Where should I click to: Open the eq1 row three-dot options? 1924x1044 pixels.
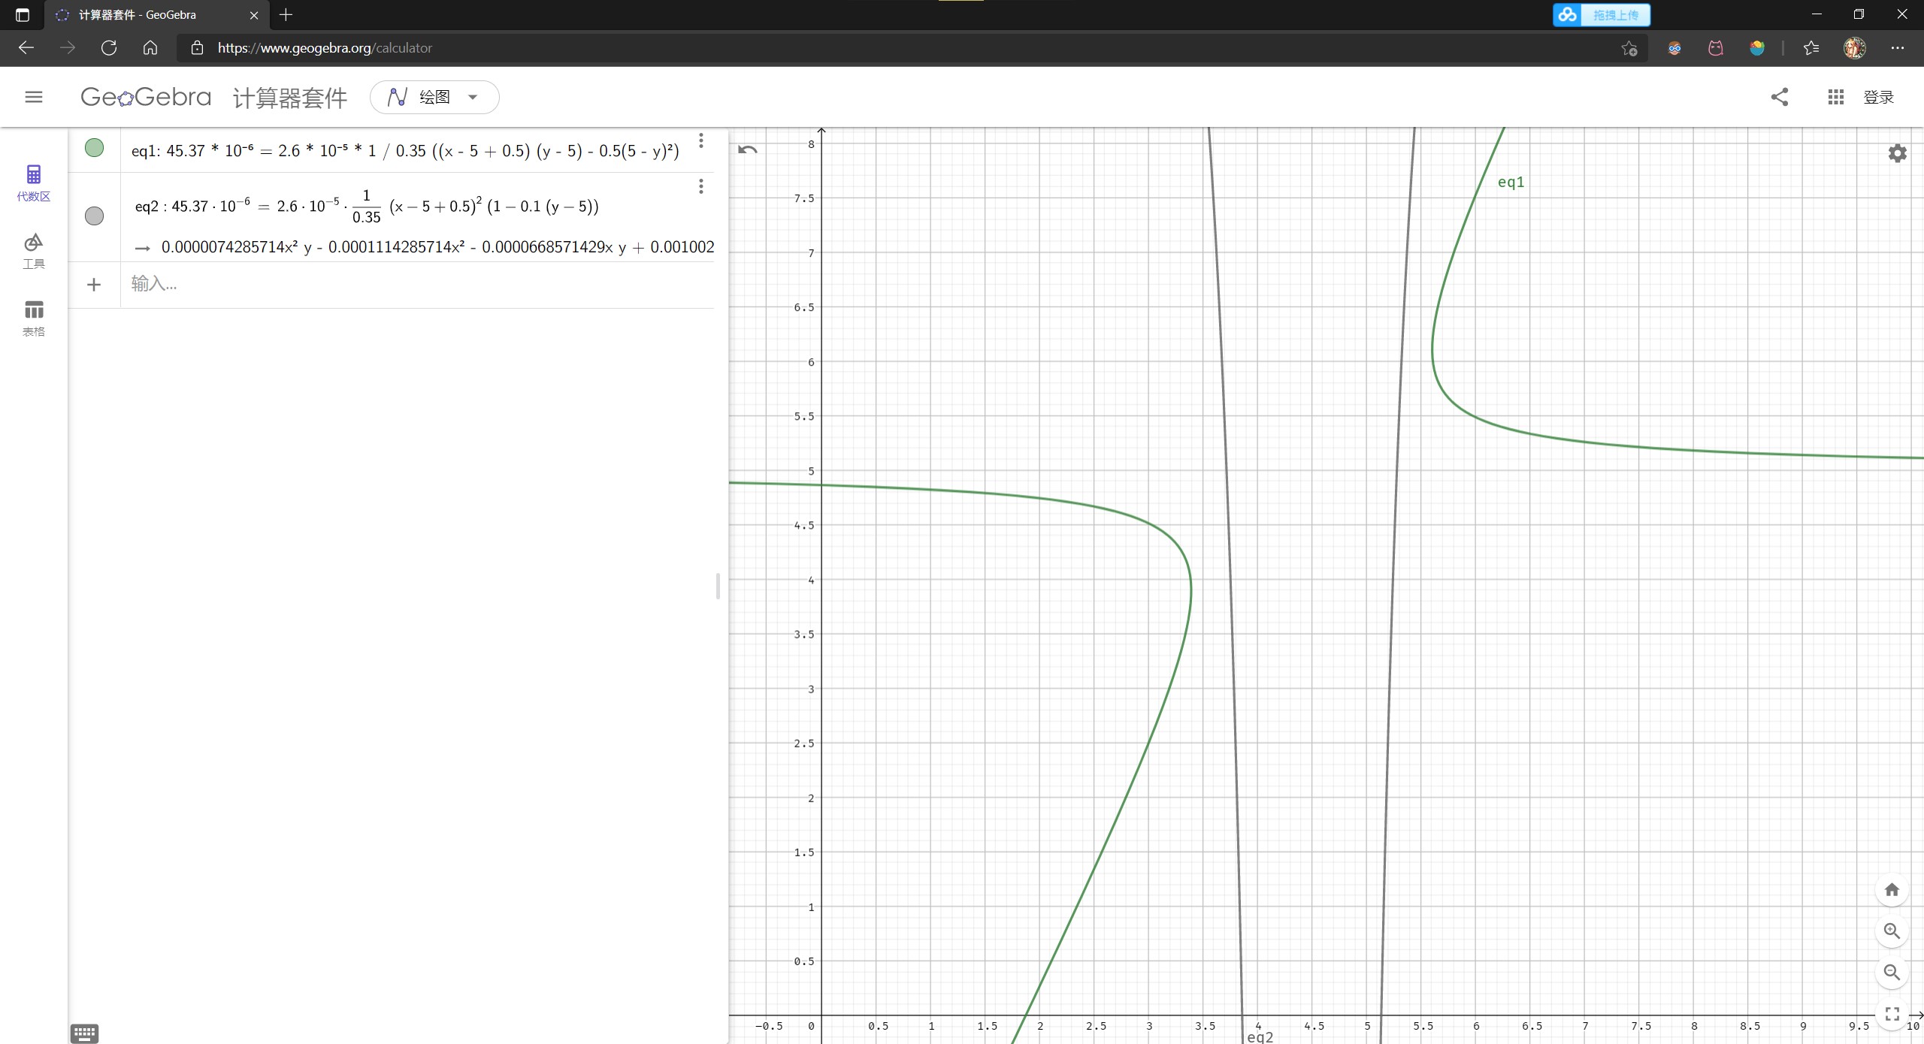point(701,140)
